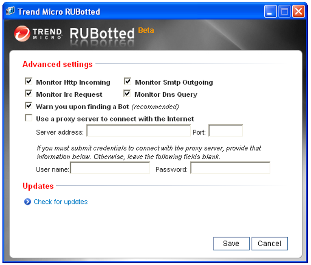Open the Check for updates link

coord(60,202)
